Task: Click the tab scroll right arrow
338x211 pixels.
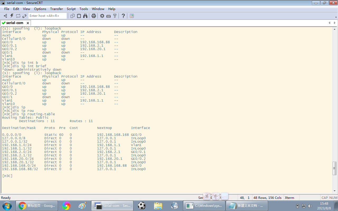Action: 335,23
